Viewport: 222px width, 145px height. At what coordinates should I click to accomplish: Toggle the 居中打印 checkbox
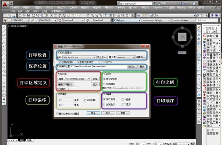pos(85,100)
